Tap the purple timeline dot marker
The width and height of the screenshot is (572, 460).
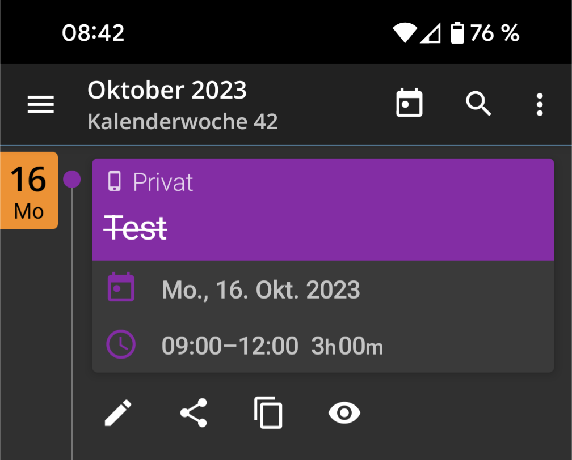pyautogui.click(x=71, y=180)
